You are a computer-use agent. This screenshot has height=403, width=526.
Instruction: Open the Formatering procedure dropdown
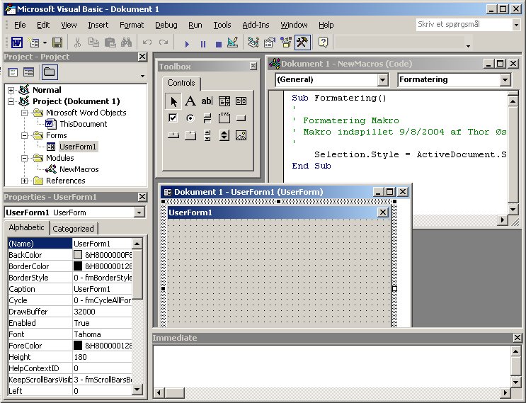tap(505, 80)
